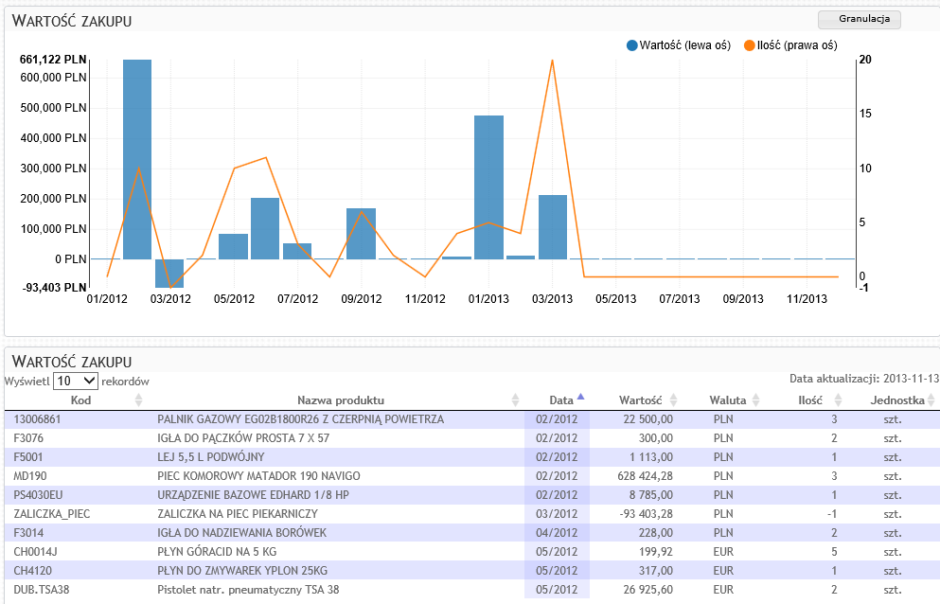Select product code DUB.TSA38
Viewport: 940px width, 604px height.
pyautogui.click(x=42, y=590)
